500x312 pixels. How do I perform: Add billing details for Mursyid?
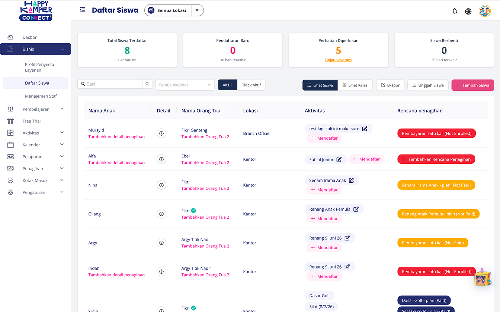[116, 137]
